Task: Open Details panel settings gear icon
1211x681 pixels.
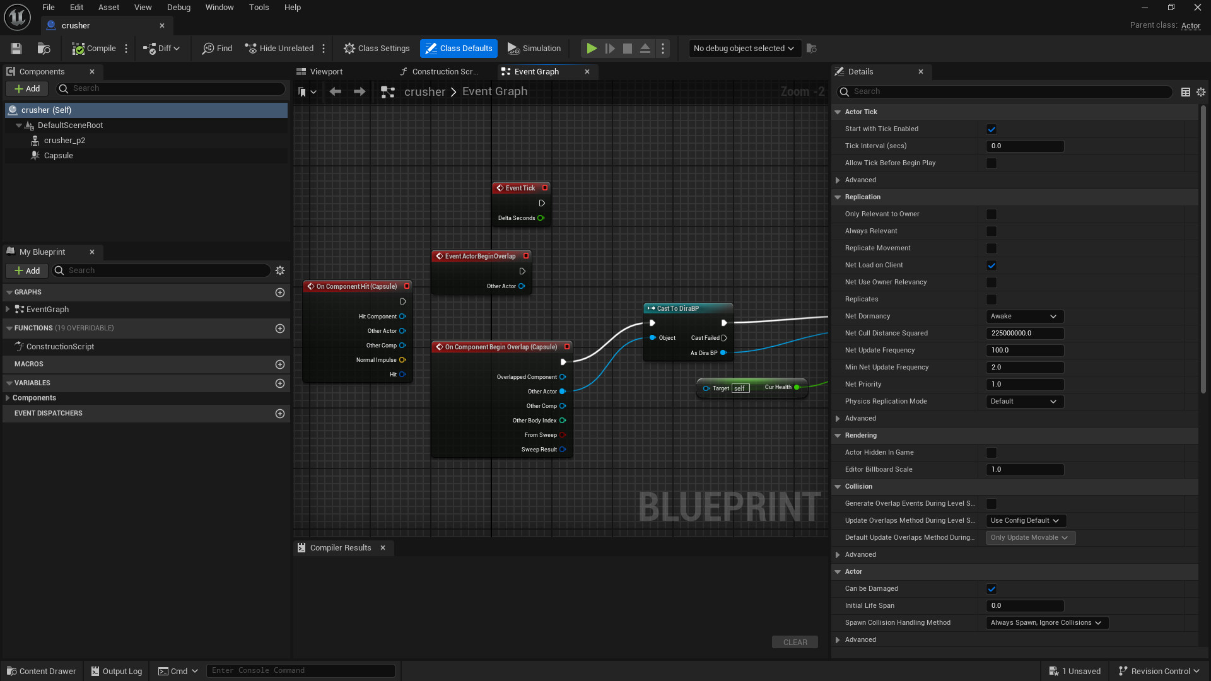Action: [x=1201, y=92]
